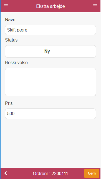Focus the Pris field showing 500
101x179 pixels.
click(x=50, y=114)
